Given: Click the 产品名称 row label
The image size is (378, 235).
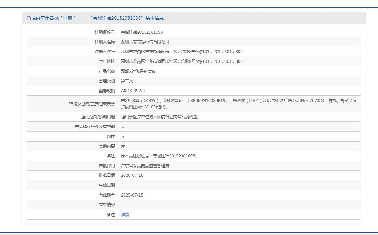Looking at the screenshot, I should (107, 72).
